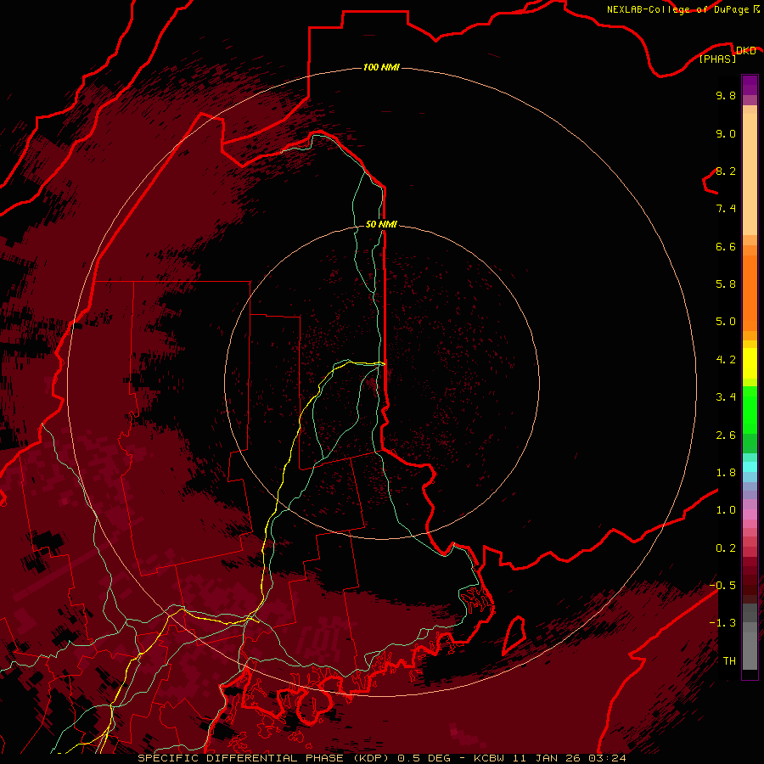
Task: Click the KCBW radar site identifier
Action: coord(489,758)
